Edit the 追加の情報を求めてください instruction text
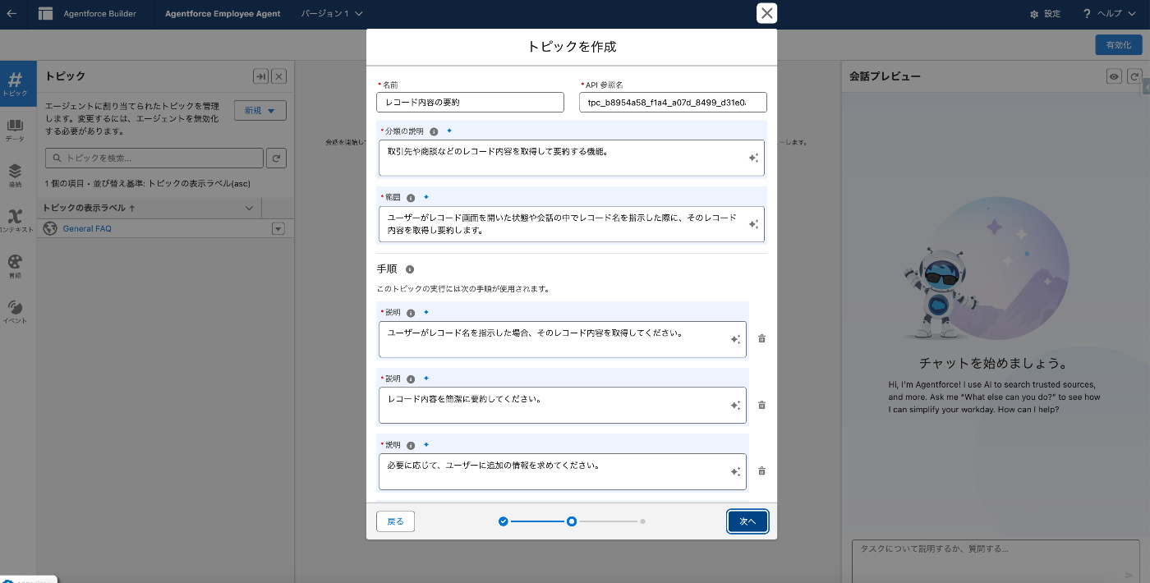The image size is (1150, 583). point(563,471)
